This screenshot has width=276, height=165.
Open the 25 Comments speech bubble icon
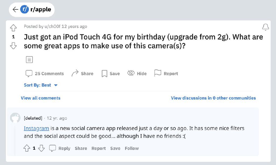29,74
